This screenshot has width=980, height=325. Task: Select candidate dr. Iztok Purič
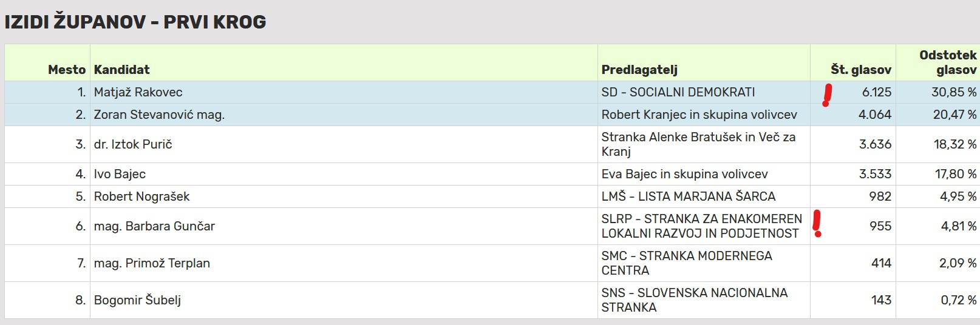133,144
